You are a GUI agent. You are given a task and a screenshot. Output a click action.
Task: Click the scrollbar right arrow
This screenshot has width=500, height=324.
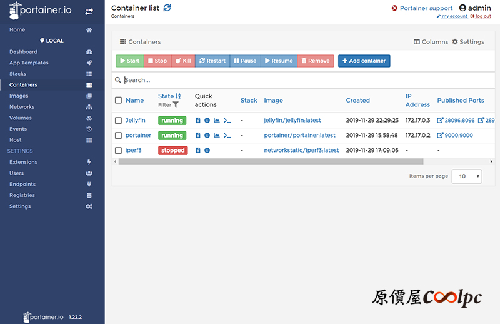(491, 161)
